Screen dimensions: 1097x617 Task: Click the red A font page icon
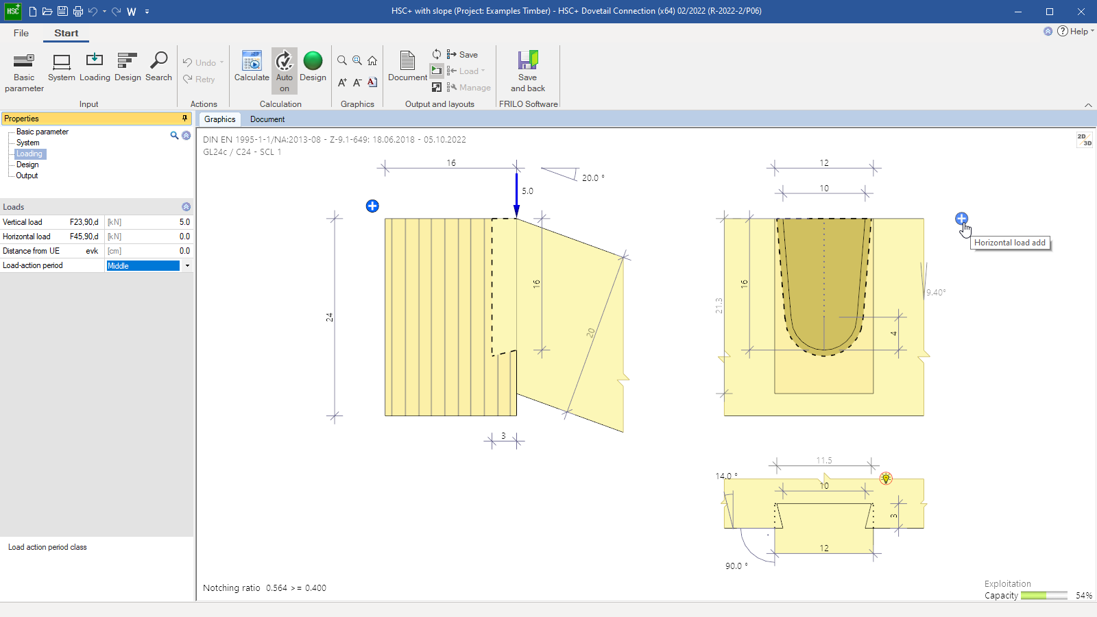coord(372,82)
